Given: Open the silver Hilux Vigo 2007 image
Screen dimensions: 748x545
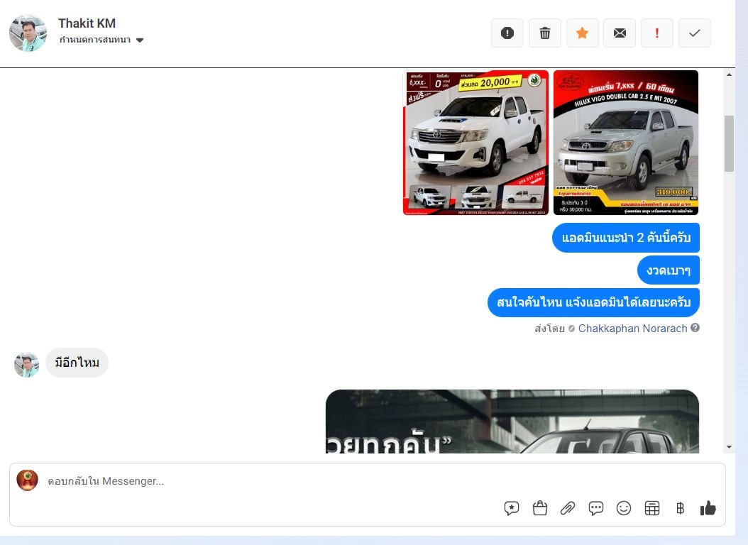Looking at the screenshot, I should pos(626,143).
